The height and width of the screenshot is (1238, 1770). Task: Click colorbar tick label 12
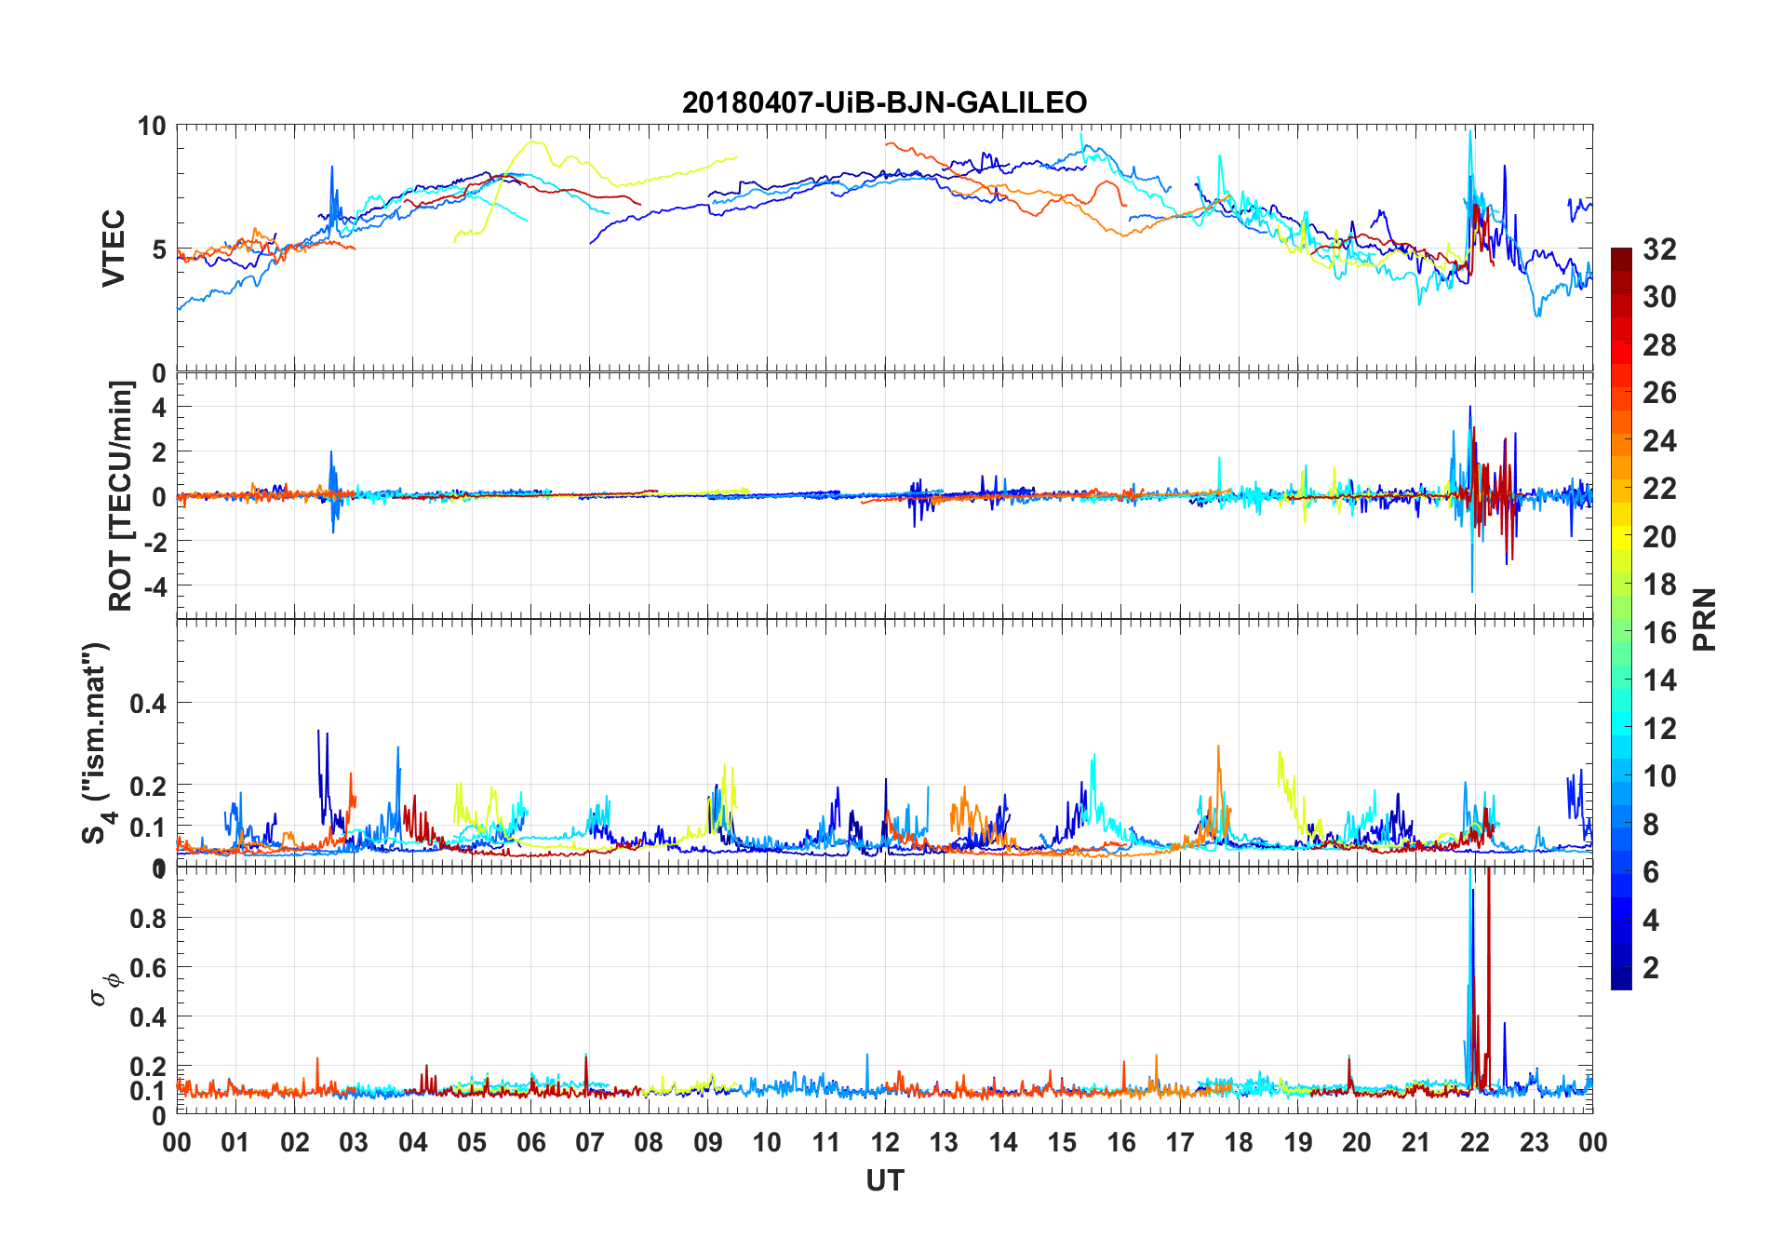point(1659,728)
